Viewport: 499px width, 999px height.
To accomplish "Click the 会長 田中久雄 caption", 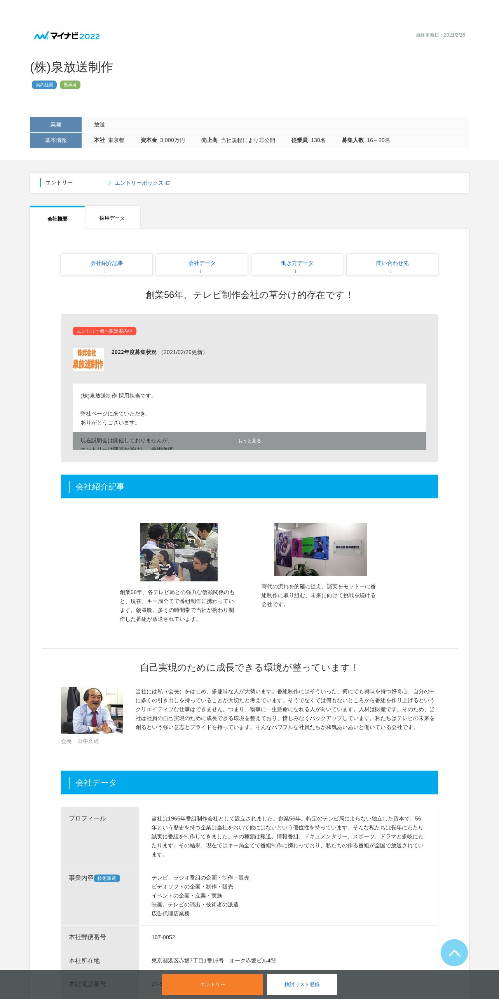I will pyautogui.click(x=80, y=741).
